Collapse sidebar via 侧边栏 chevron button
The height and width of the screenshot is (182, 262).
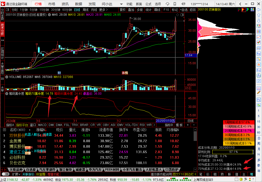point(190,174)
